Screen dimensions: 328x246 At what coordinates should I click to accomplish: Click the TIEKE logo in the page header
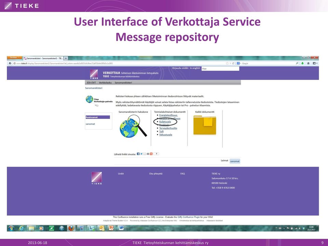94,74
